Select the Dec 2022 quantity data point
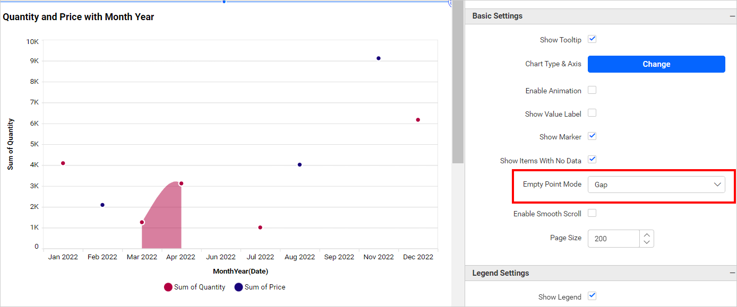 418,120
